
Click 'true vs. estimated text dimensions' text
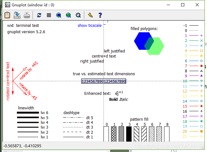[x=104, y=74]
